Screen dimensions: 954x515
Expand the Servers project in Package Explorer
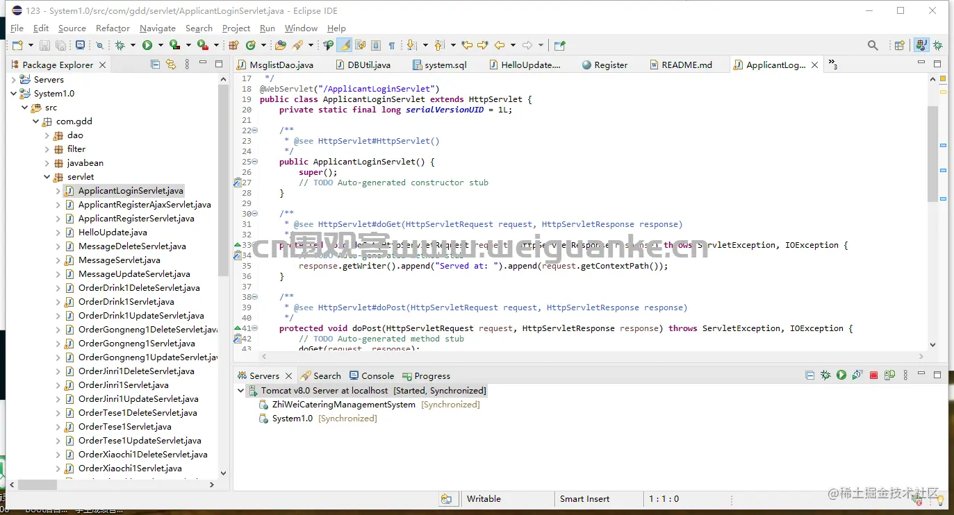click(14, 79)
